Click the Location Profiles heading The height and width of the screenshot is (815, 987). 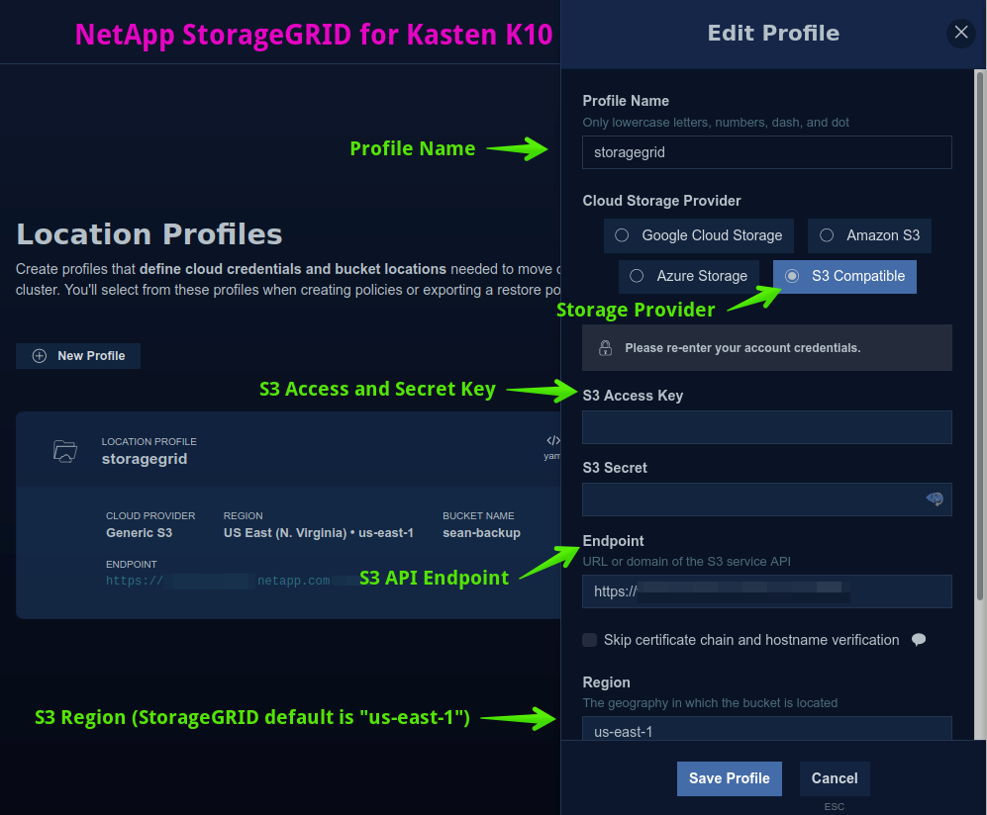coord(149,234)
